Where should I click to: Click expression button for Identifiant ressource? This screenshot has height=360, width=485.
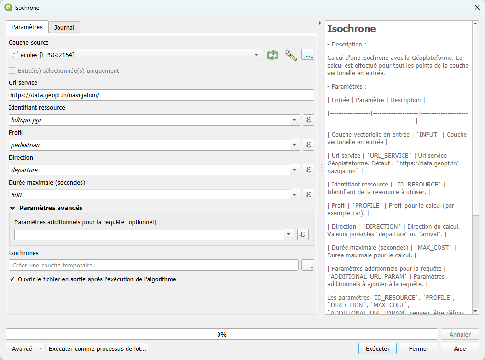(x=309, y=120)
